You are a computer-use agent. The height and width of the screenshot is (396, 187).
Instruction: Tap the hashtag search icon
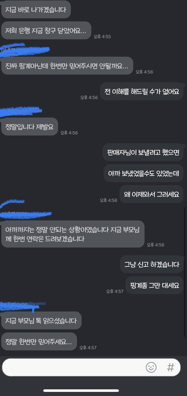[x=171, y=367]
